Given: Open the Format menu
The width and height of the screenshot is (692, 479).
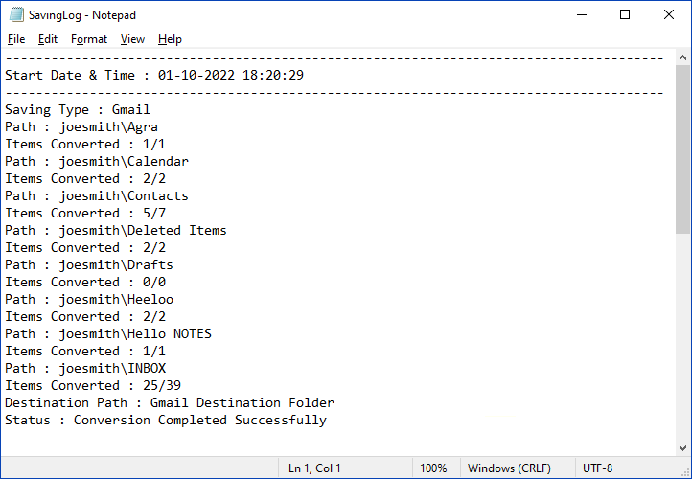Looking at the screenshot, I should tap(89, 39).
